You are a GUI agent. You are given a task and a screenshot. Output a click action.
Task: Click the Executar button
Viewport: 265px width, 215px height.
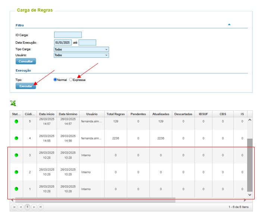coord(26,86)
